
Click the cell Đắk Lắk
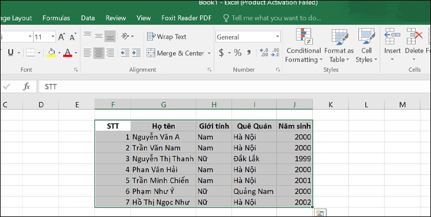[254, 159]
